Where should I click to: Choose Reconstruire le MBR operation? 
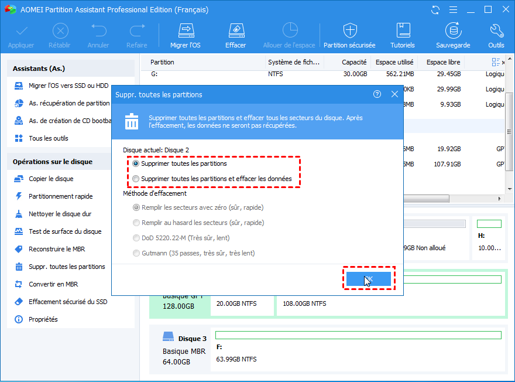click(50, 249)
